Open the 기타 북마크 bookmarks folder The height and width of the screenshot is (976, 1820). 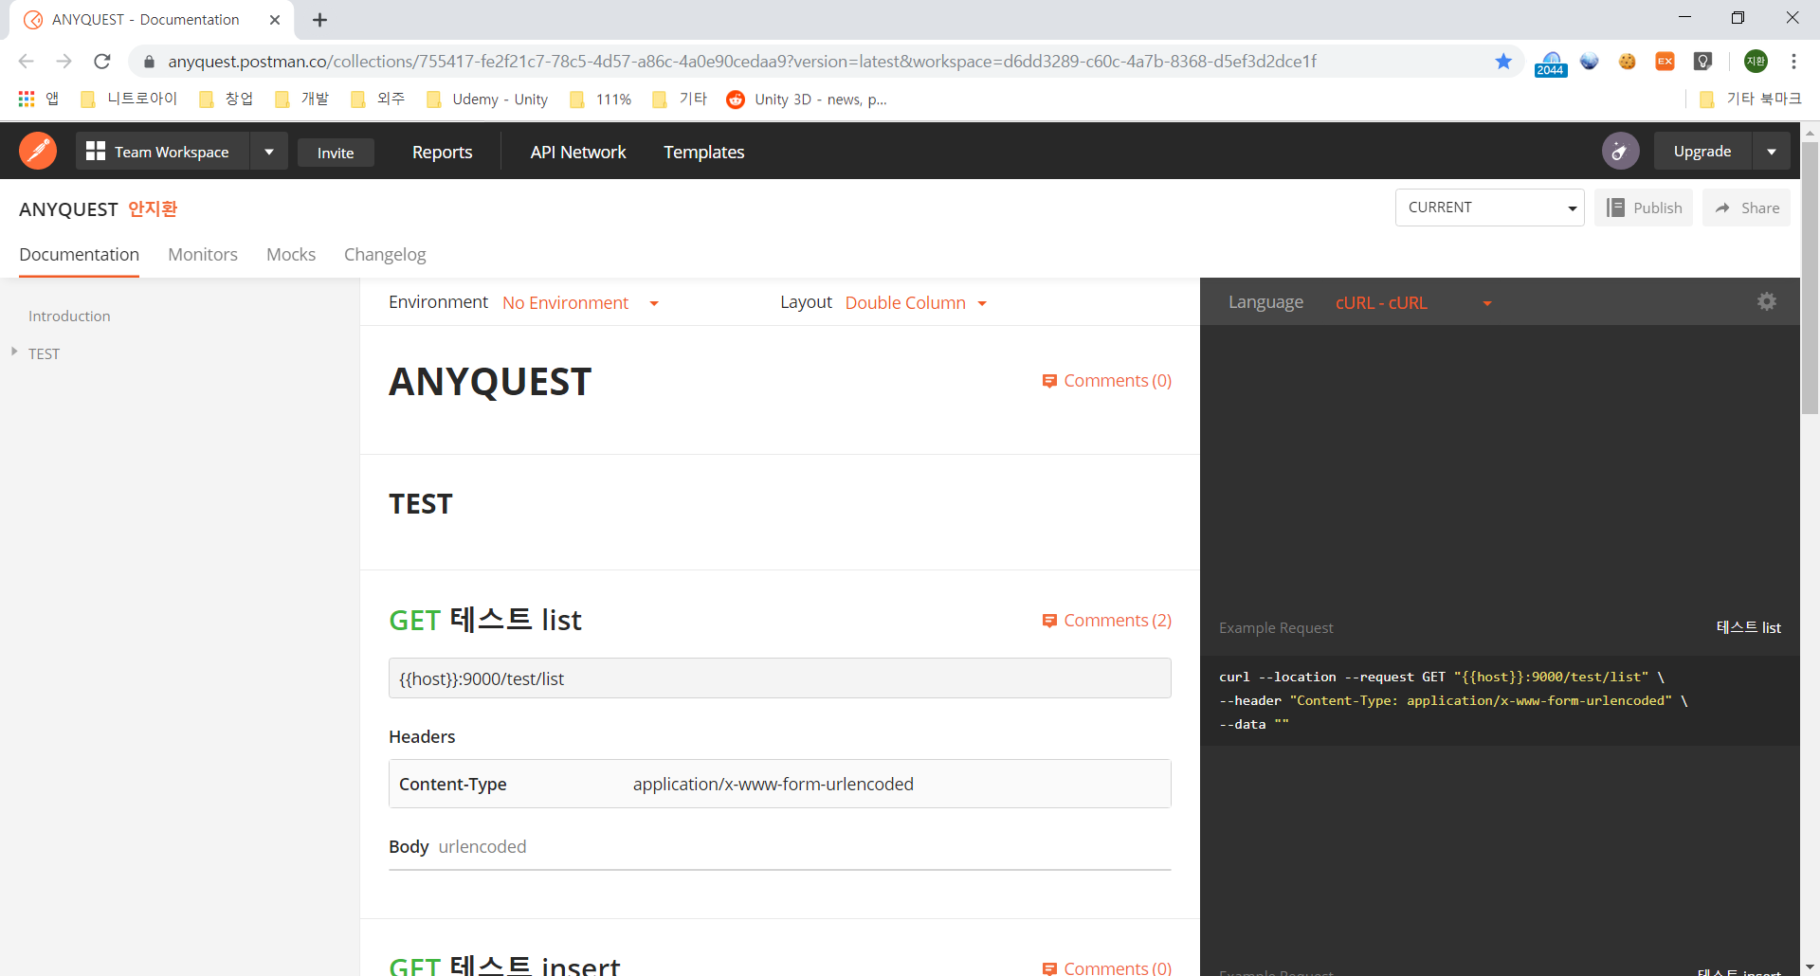[1751, 99]
